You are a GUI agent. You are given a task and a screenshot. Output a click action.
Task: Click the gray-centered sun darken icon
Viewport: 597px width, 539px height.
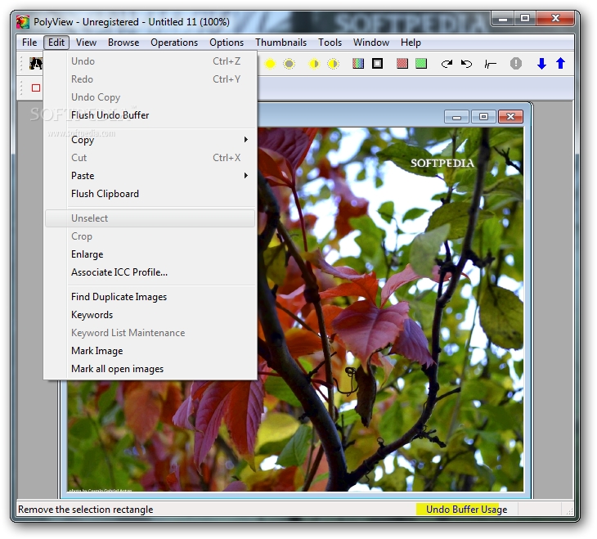(289, 64)
